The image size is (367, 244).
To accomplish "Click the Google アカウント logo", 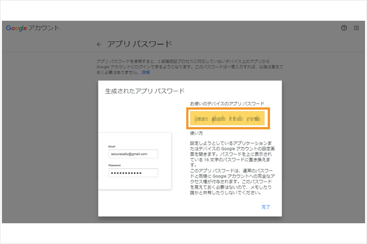I will click(x=33, y=28).
